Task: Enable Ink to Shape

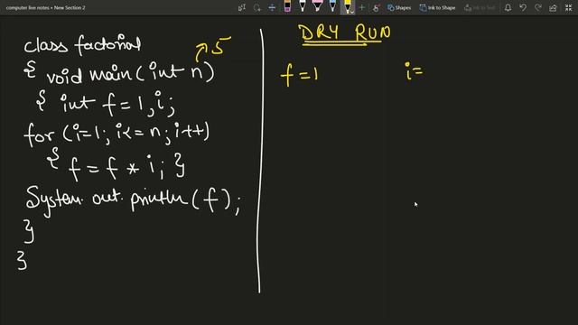Action: click(x=437, y=7)
